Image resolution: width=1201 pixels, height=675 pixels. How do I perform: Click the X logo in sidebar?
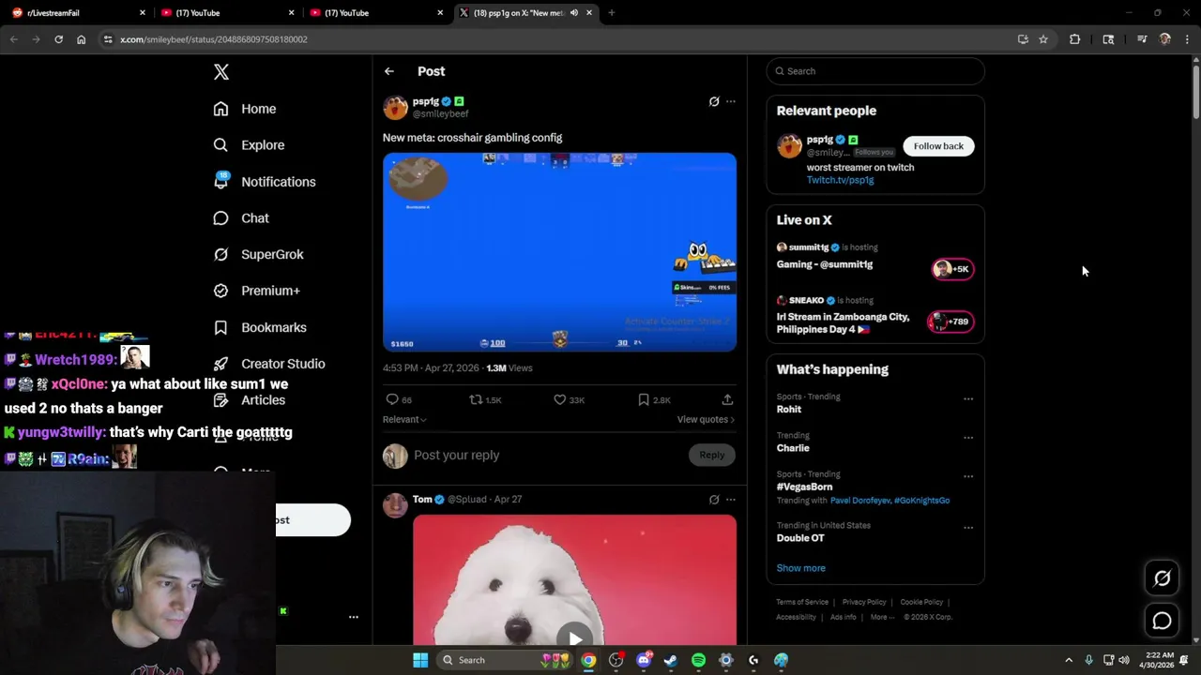tap(220, 72)
